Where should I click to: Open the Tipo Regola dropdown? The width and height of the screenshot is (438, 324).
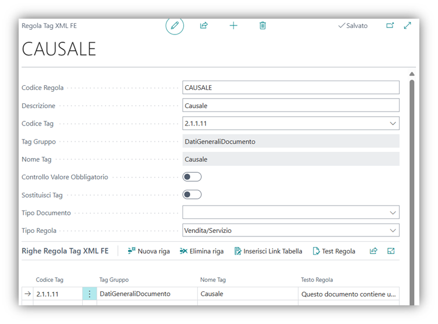click(393, 231)
